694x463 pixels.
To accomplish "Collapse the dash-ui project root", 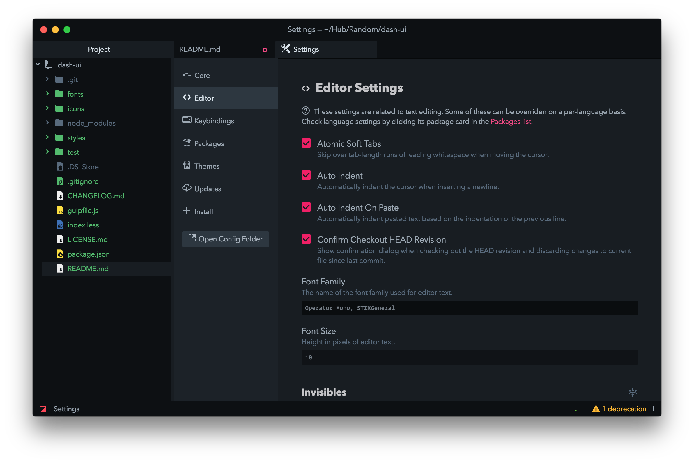I will pos(38,64).
